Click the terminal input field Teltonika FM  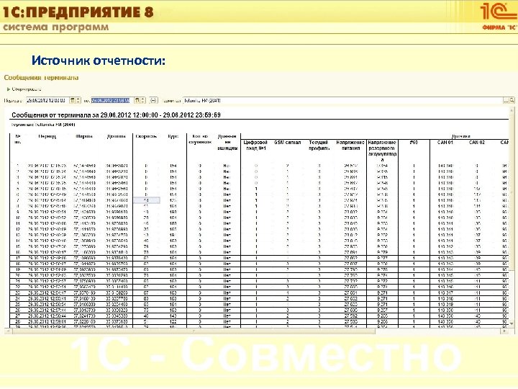click(342, 100)
